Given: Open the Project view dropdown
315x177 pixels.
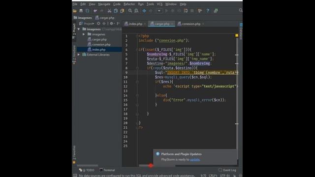Looking at the screenshot, I should (x=87, y=24).
